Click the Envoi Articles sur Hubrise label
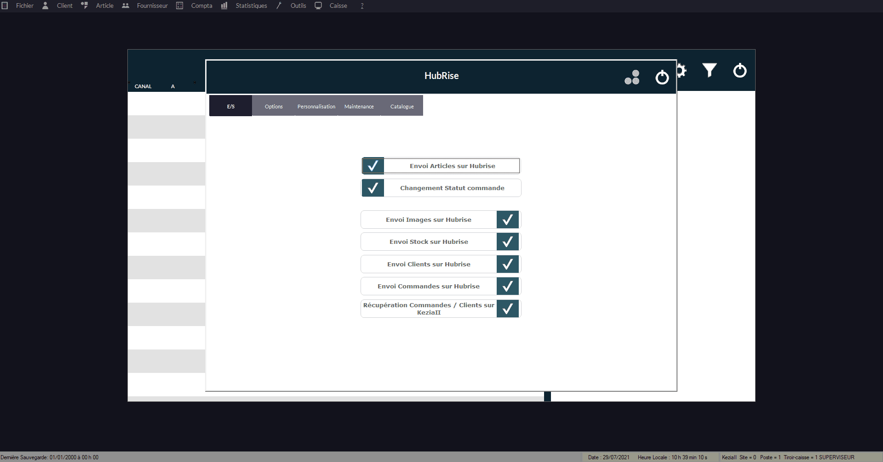Viewport: 883px width, 462px height. [x=453, y=166]
